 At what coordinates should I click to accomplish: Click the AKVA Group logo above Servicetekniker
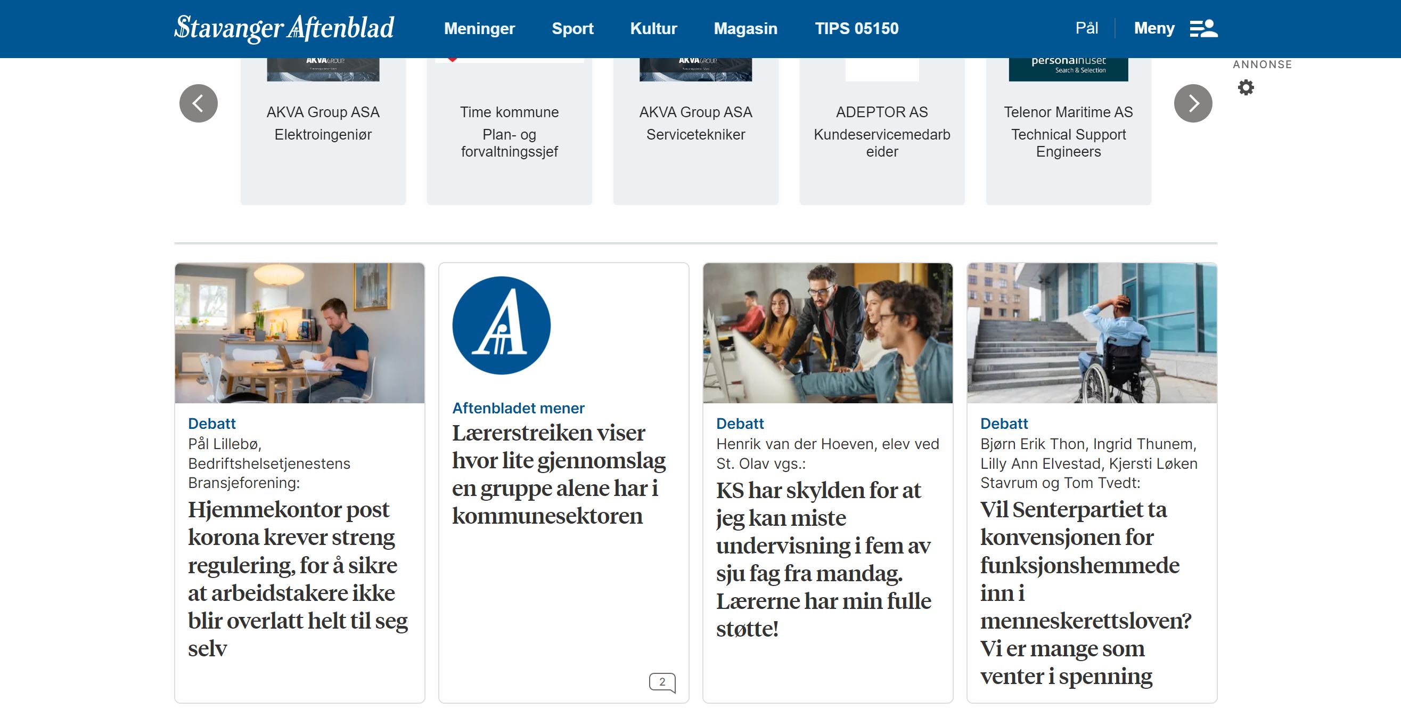tap(695, 69)
